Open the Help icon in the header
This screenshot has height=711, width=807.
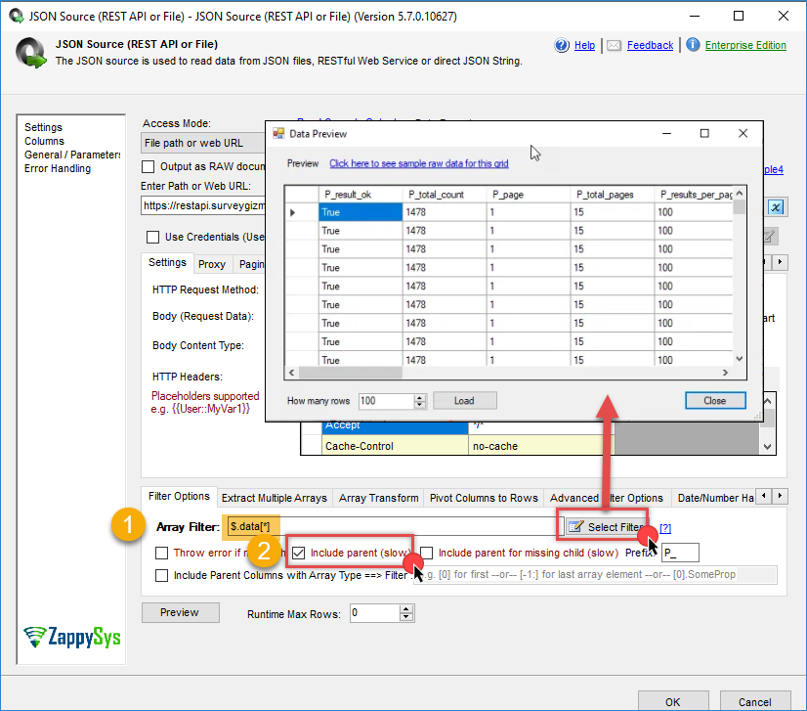tap(562, 45)
